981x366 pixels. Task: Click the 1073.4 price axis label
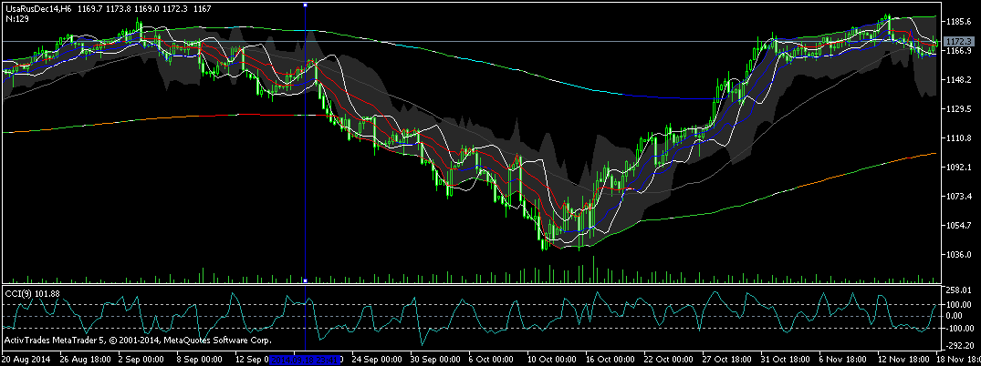(957, 196)
